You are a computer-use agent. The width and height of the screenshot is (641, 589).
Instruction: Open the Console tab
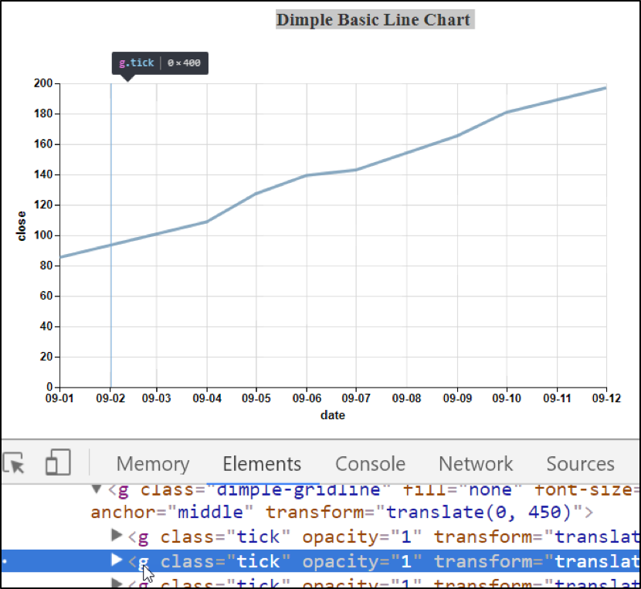(371, 464)
